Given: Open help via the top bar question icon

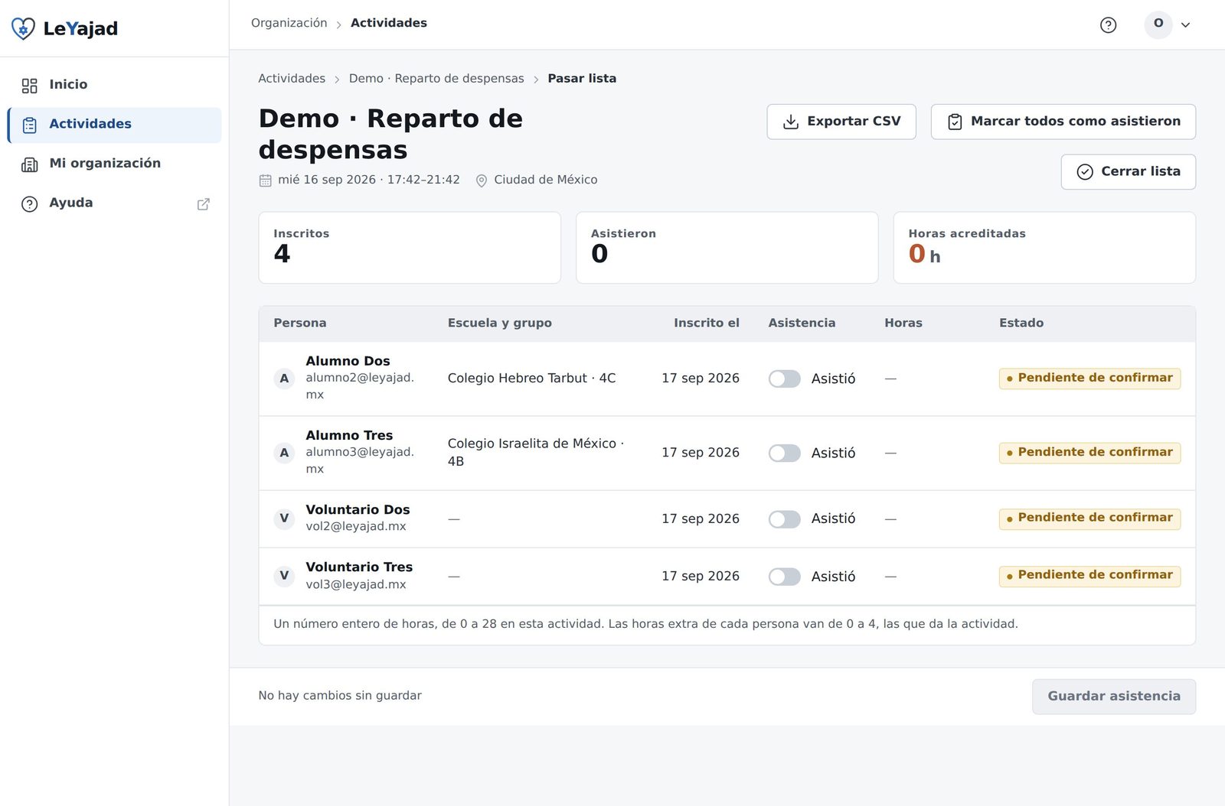Looking at the screenshot, I should (x=1108, y=25).
